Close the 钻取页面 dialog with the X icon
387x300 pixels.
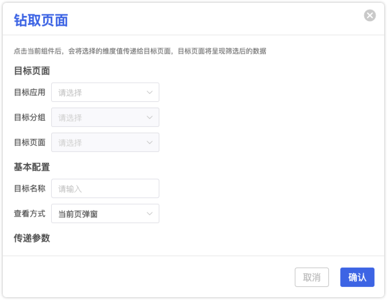coord(370,15)
